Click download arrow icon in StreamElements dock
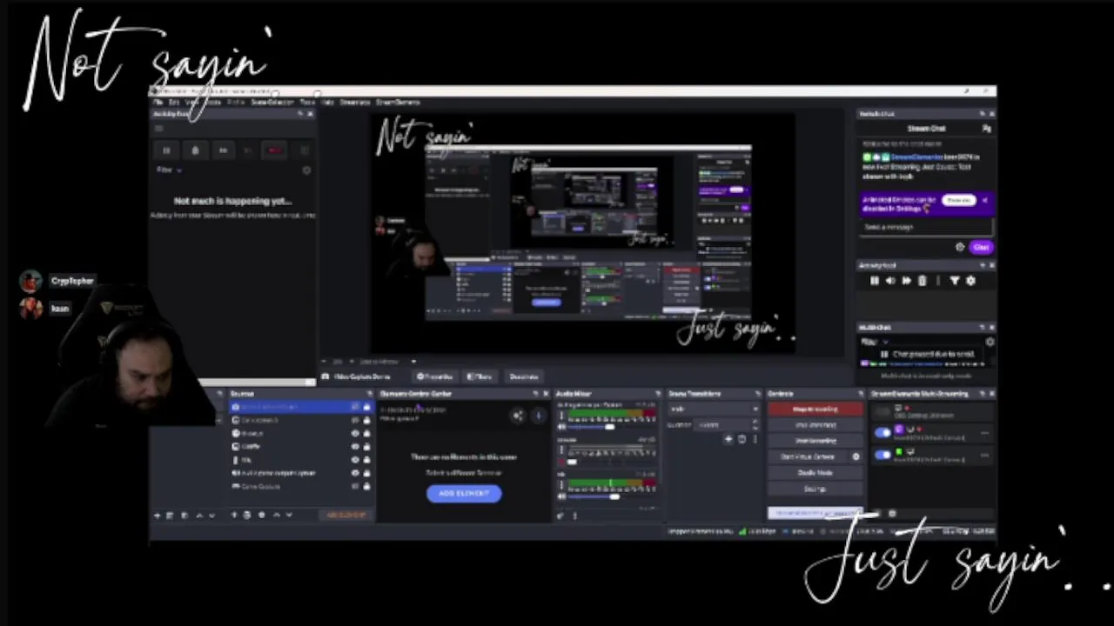Screen dimensions: 1114x626 [538, 416]
